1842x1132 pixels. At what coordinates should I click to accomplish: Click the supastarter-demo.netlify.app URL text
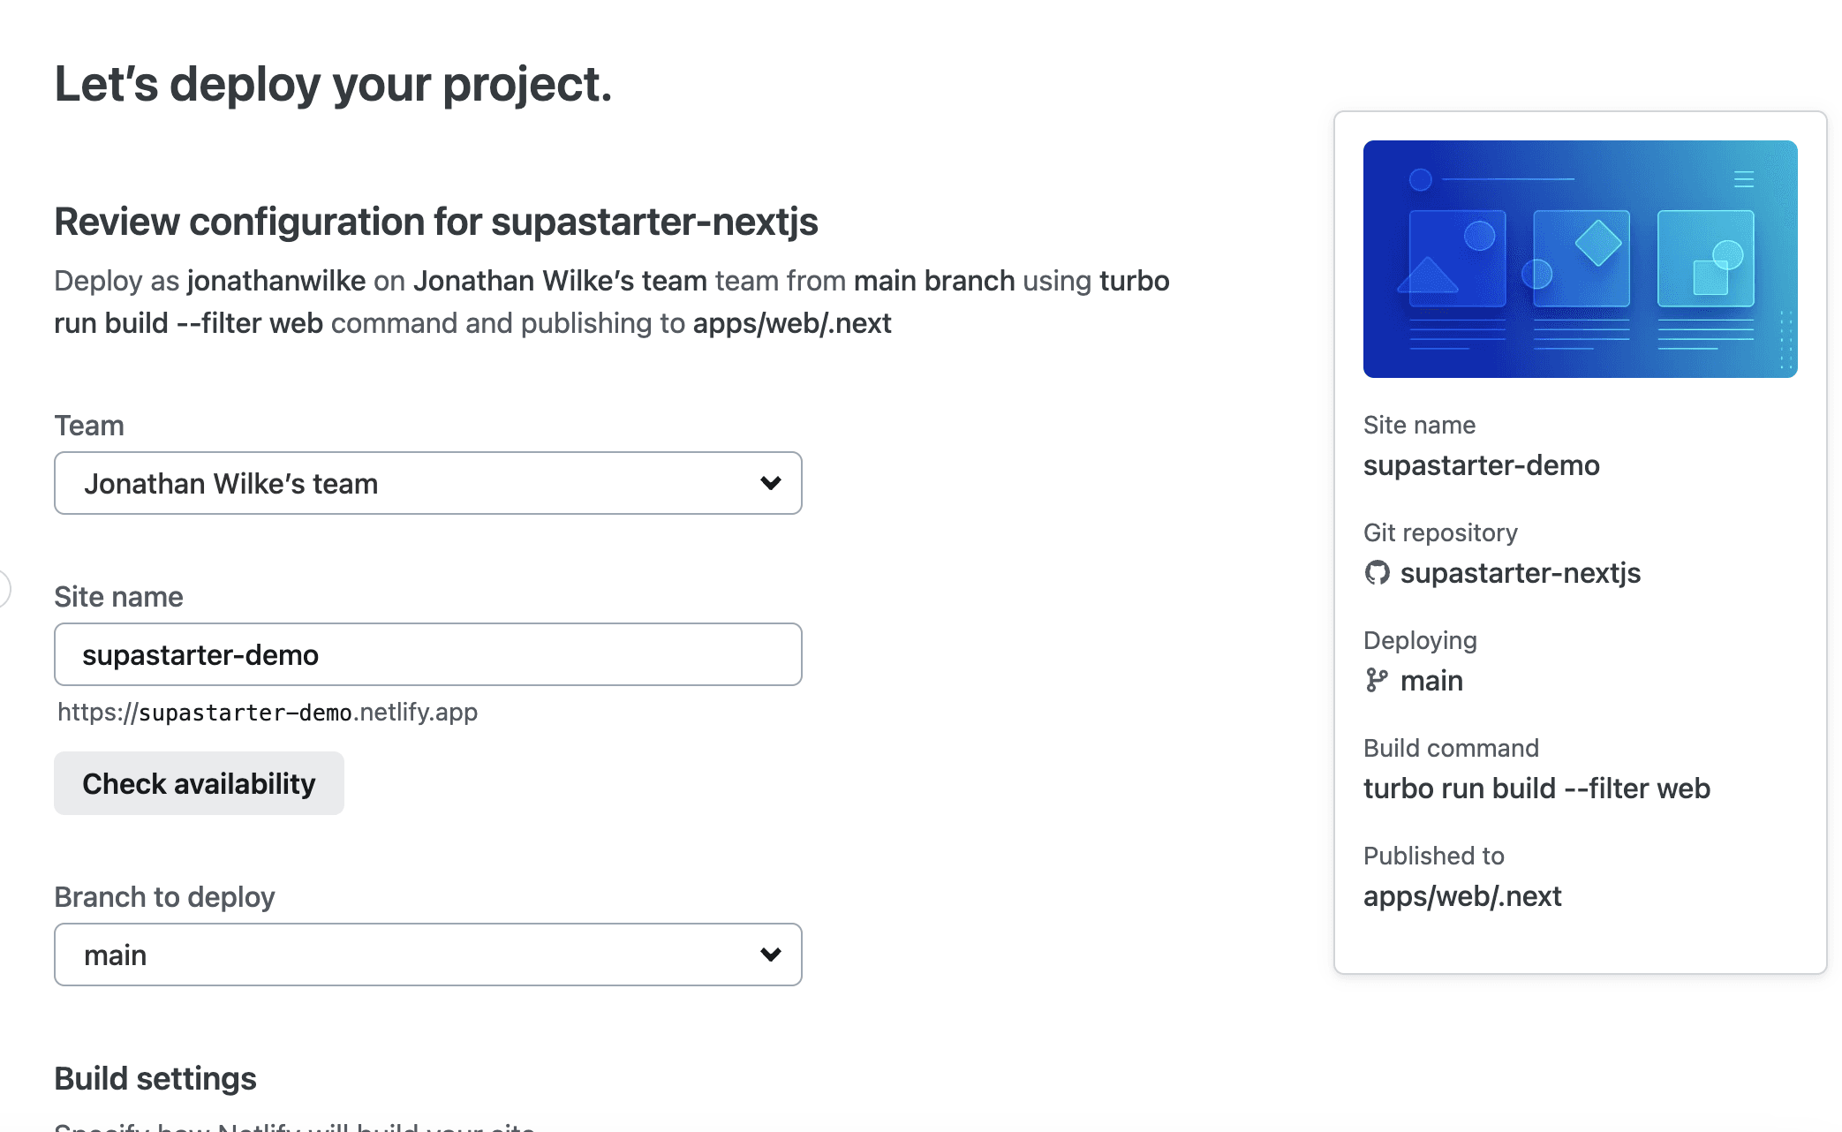point(268,712)
